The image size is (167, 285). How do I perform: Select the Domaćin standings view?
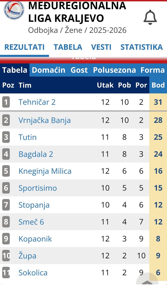pyautogui.click(x=49, y=70)
